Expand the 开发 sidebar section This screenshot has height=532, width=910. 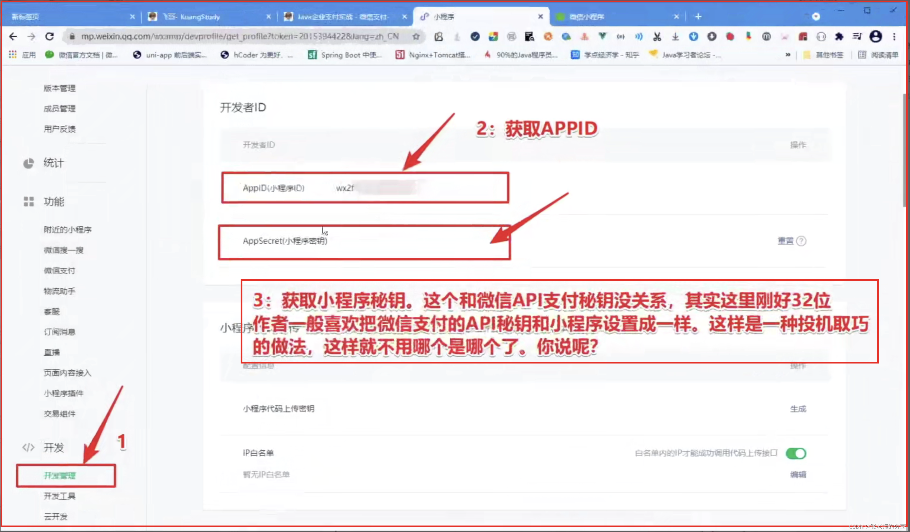point(54,447)
